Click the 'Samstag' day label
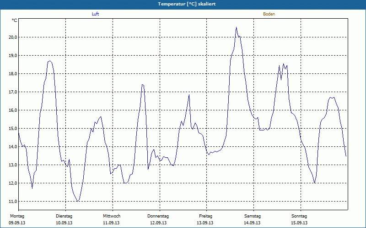Viewport: 366px width, 228px height. coord(253,216)
